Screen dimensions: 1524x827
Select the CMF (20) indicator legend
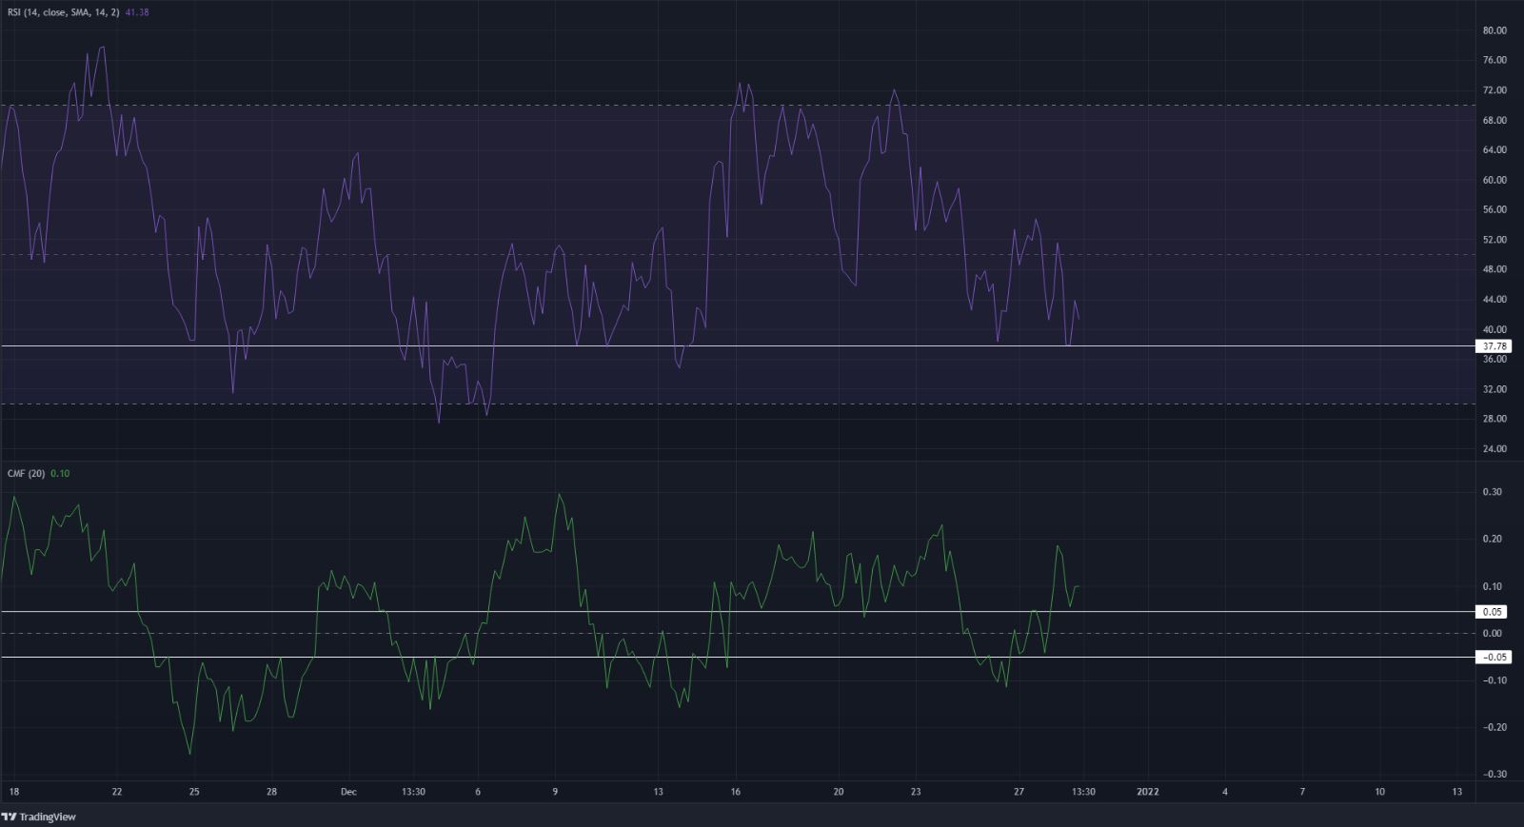[26, 473]
